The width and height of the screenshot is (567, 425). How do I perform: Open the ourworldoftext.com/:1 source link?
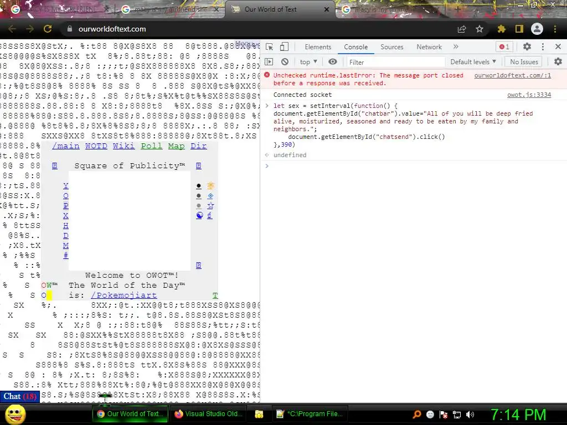coord(512,75)
